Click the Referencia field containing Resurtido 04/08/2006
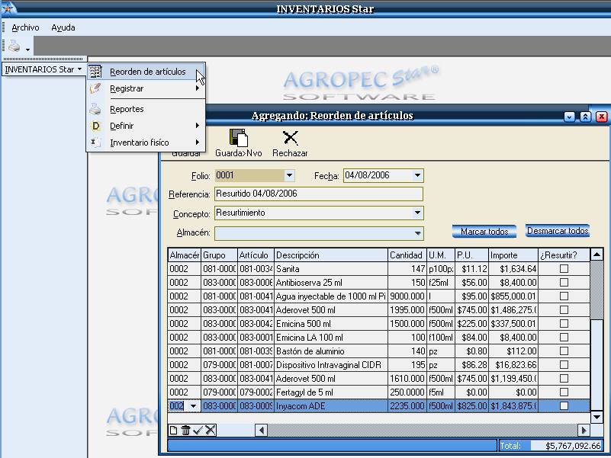 (319, 194)
